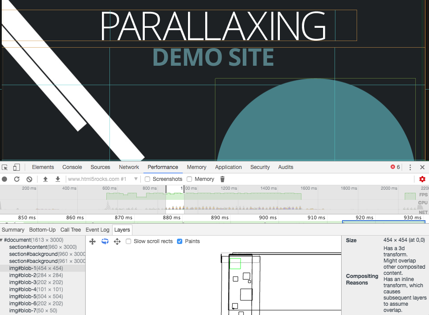429x315 pixels.
Task: Load a saved performance profile
Action: pos(45,179)
